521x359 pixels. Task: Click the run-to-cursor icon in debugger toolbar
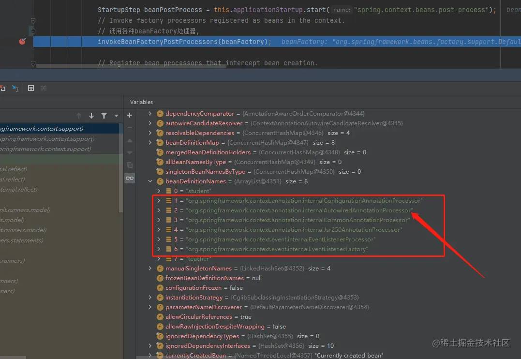[x=15, y=88]
